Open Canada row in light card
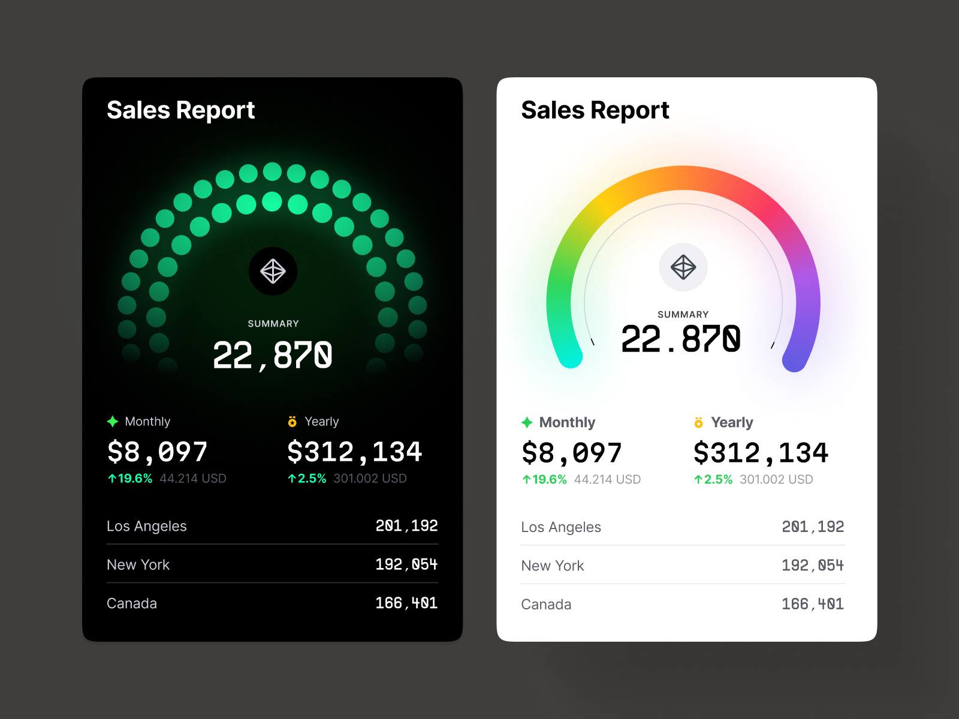959x719 pixels. click(x=683, y=604)
